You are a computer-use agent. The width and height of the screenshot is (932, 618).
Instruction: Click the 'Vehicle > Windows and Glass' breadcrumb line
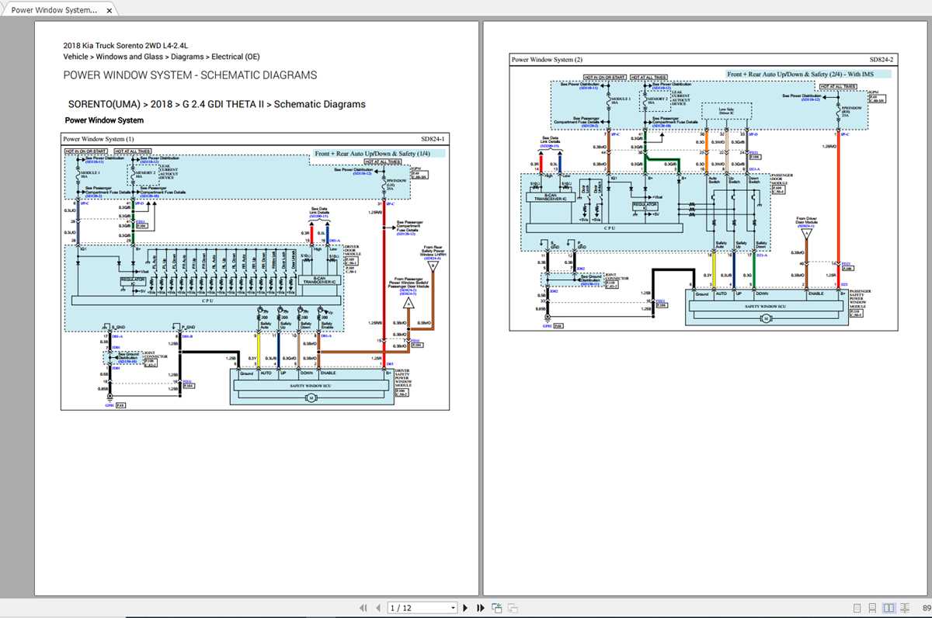pyautogui.click(x=162, y=57)
